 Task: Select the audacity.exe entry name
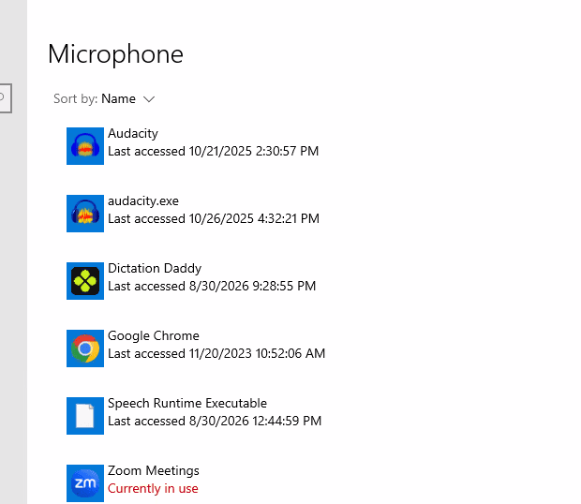coord(143,201)
